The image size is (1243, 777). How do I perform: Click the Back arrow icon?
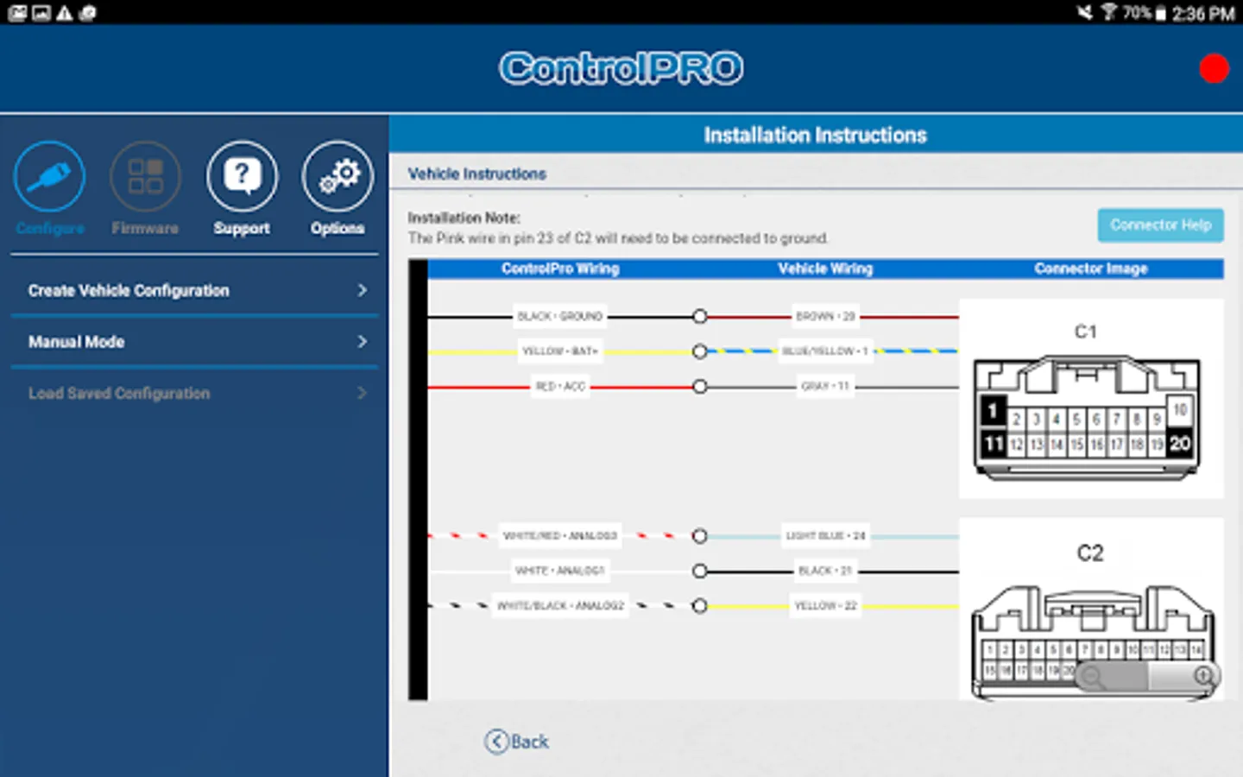pos(496,742)
